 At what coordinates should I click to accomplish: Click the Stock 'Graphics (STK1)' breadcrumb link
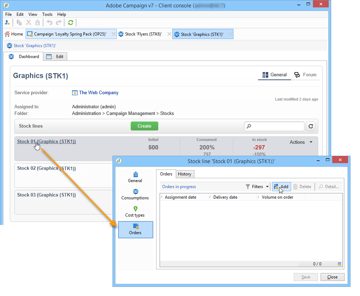[35, 45]
